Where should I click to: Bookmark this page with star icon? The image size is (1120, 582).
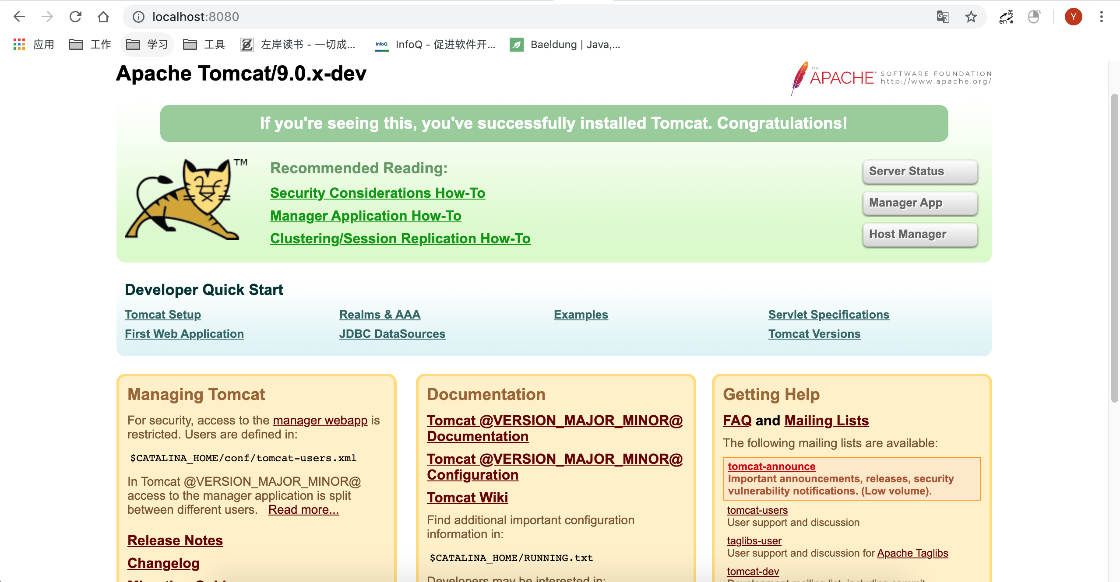(971, 17)
